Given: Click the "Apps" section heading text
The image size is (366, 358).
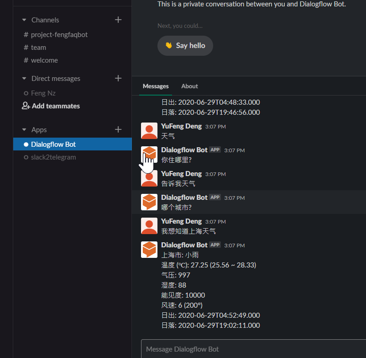Looking at the screenshot, I should [x=39, y=130].
